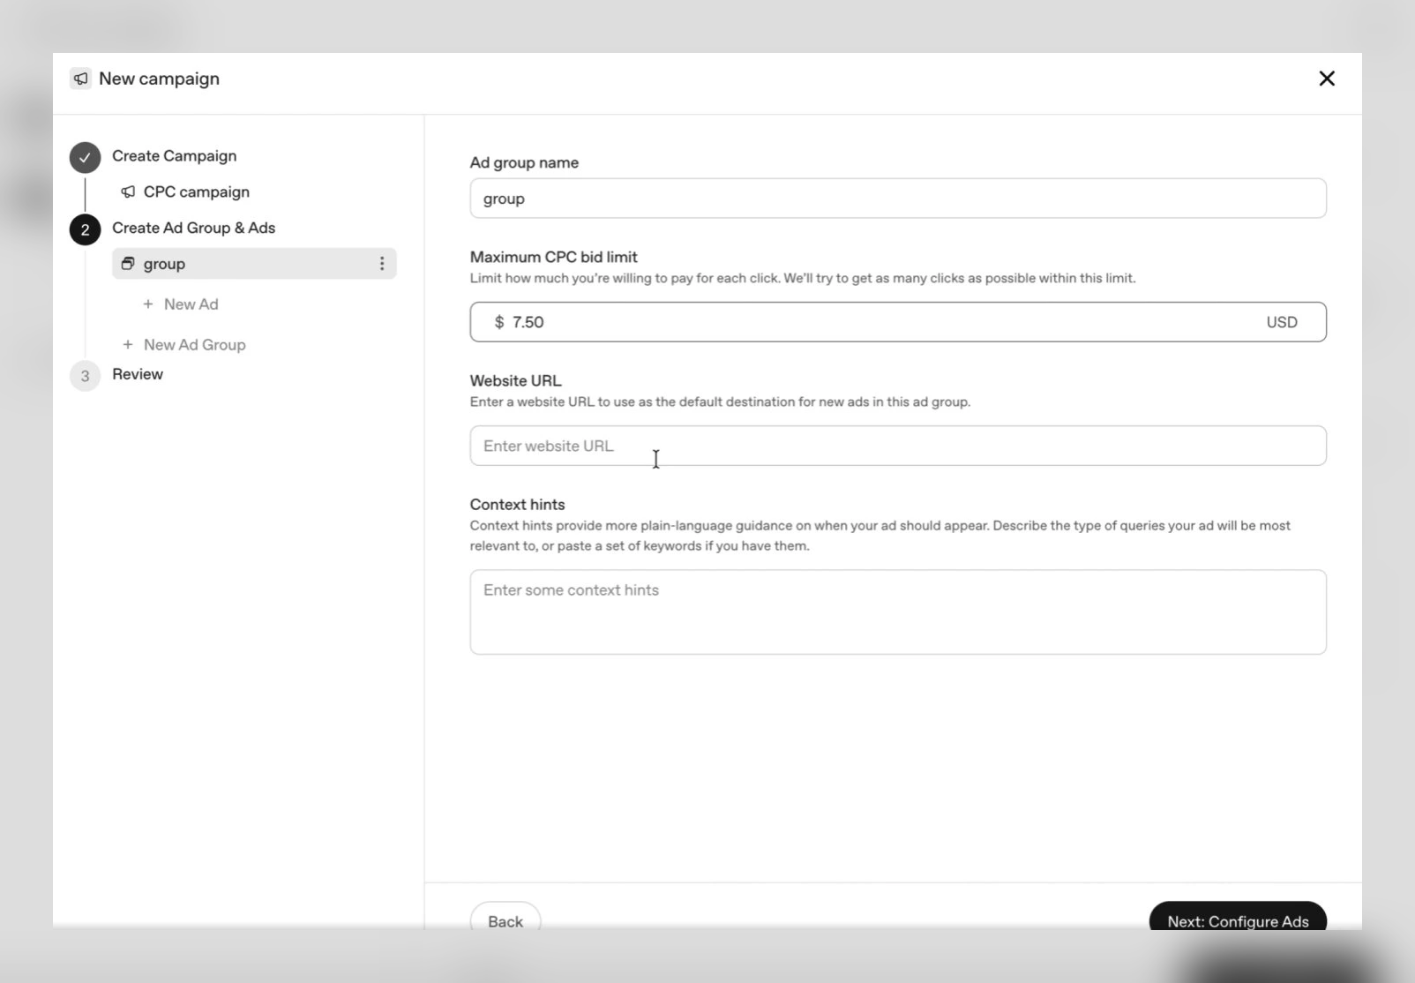Click the Maximum CPC bid limit heading
Image resolution: width=1415 pixels, height=983 pixels.
click(554, 257)
